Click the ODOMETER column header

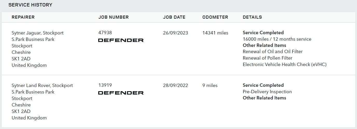click(x=215, y=17)
